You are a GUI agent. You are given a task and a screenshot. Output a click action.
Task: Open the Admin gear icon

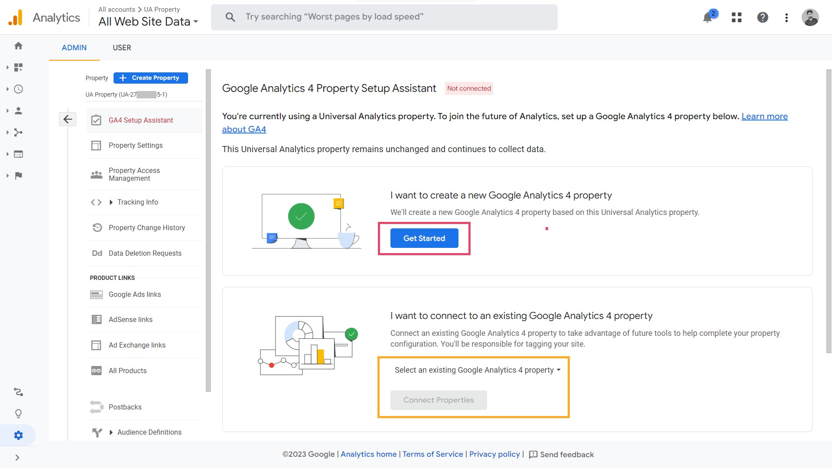tap(18, 435)
